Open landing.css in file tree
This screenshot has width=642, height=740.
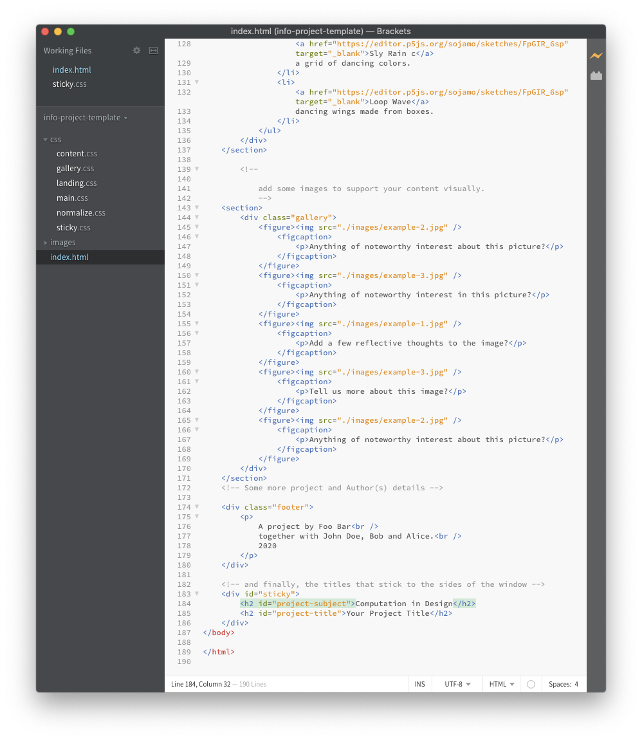[x=77, y=183]
